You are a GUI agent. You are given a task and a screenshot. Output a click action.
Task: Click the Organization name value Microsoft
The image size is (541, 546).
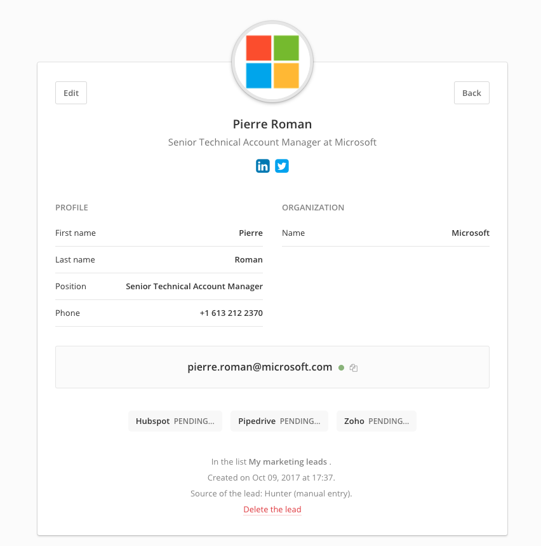pos(471,233)
